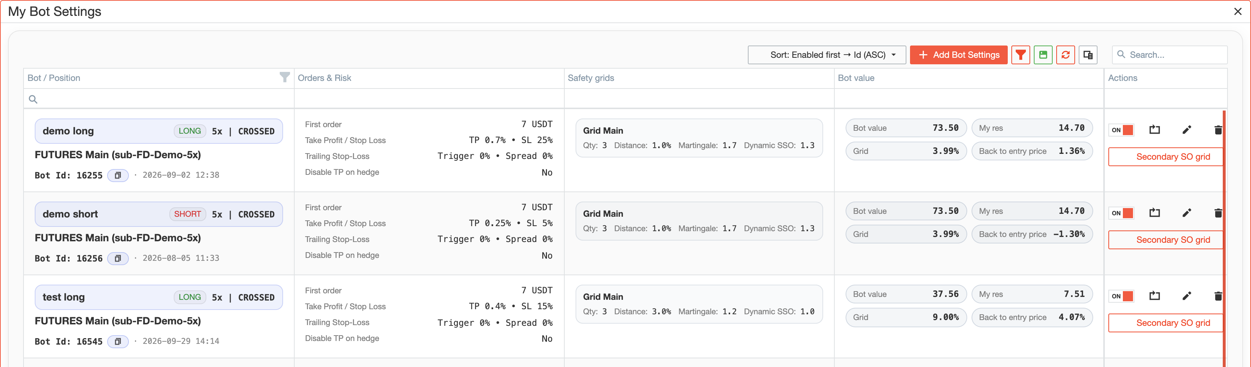
Task: Open Secondary SO grid for demo long
Action: pos(1166,157)
